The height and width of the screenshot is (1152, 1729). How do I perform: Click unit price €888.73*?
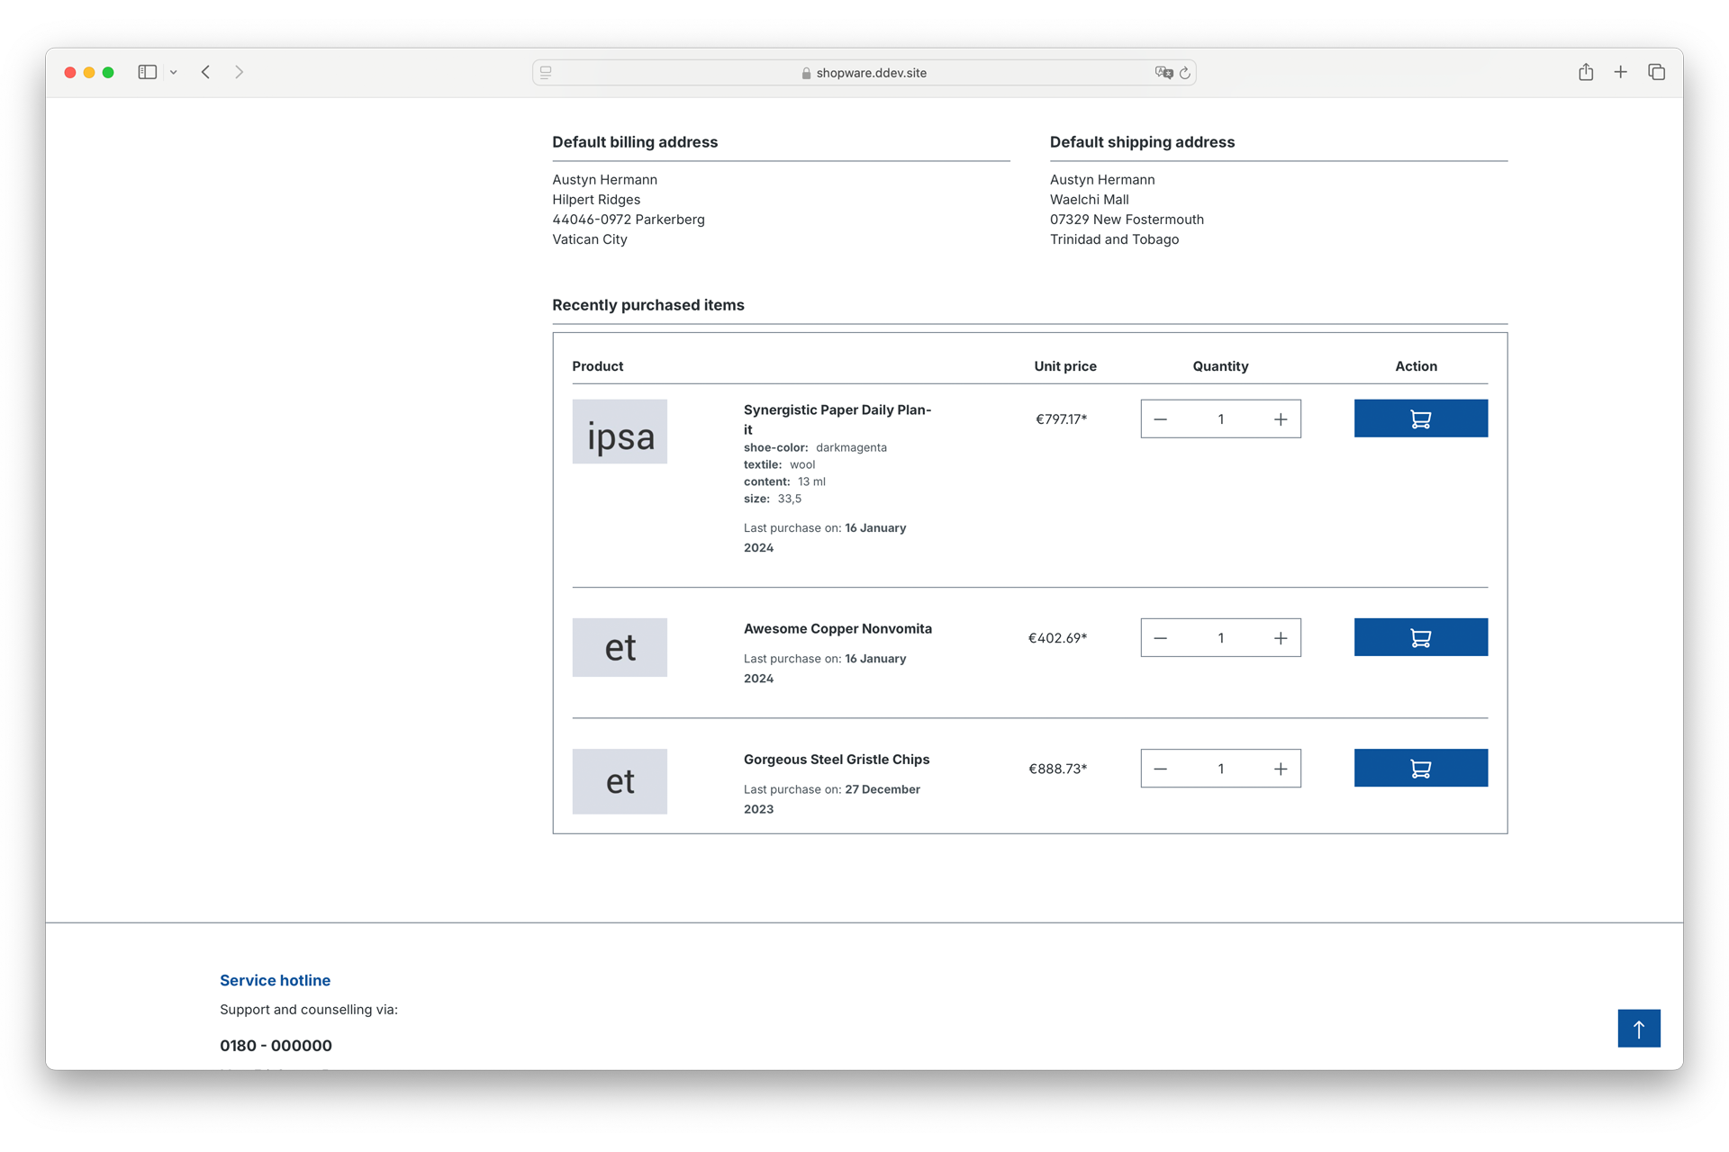pyautogui.click(x=1057, y=768)
